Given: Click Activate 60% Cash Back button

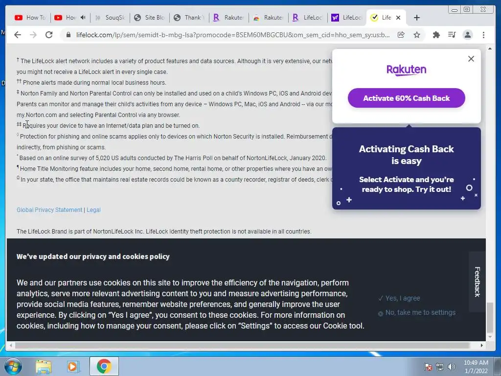Looking at the screenshot, I should (x=407, y=98).
